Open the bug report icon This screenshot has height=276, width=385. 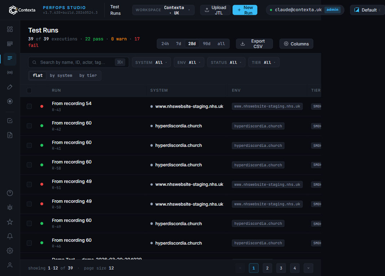pyautogui.click(x=10, y=207)
